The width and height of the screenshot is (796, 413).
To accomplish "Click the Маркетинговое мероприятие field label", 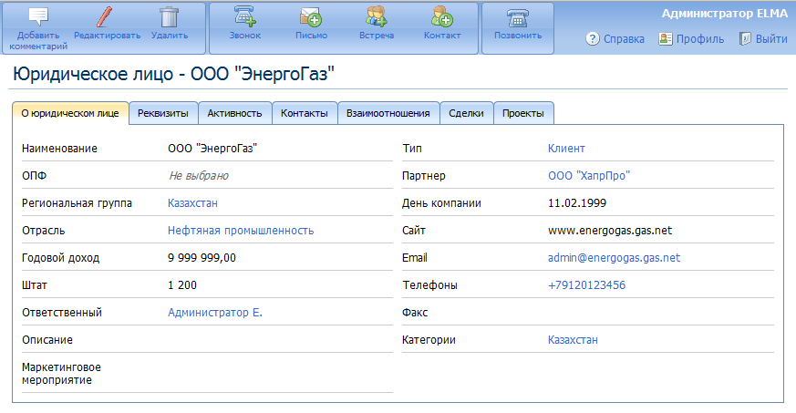I will (x=61, y=374).
